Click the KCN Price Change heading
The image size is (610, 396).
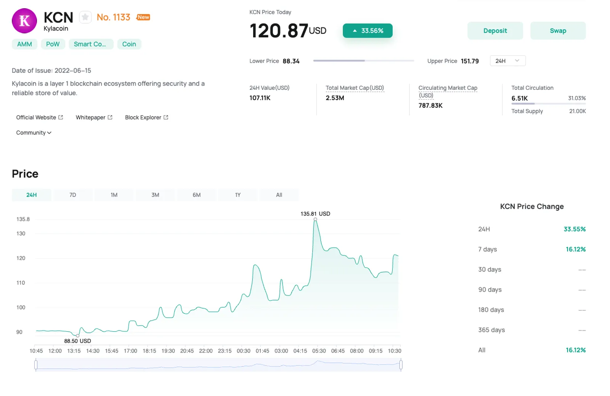click(532, 206)
